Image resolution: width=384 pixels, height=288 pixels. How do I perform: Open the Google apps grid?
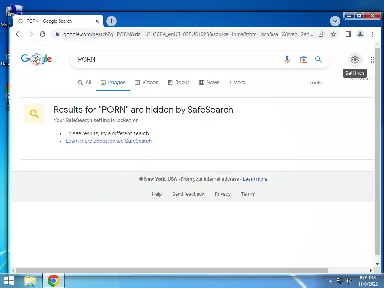[x=372, y=60]
